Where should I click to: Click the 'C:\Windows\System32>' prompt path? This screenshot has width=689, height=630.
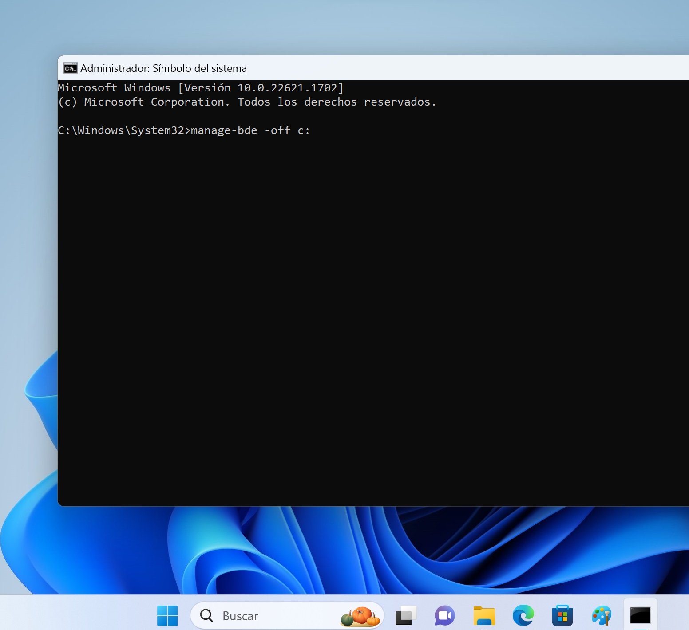tap(123, 130)
